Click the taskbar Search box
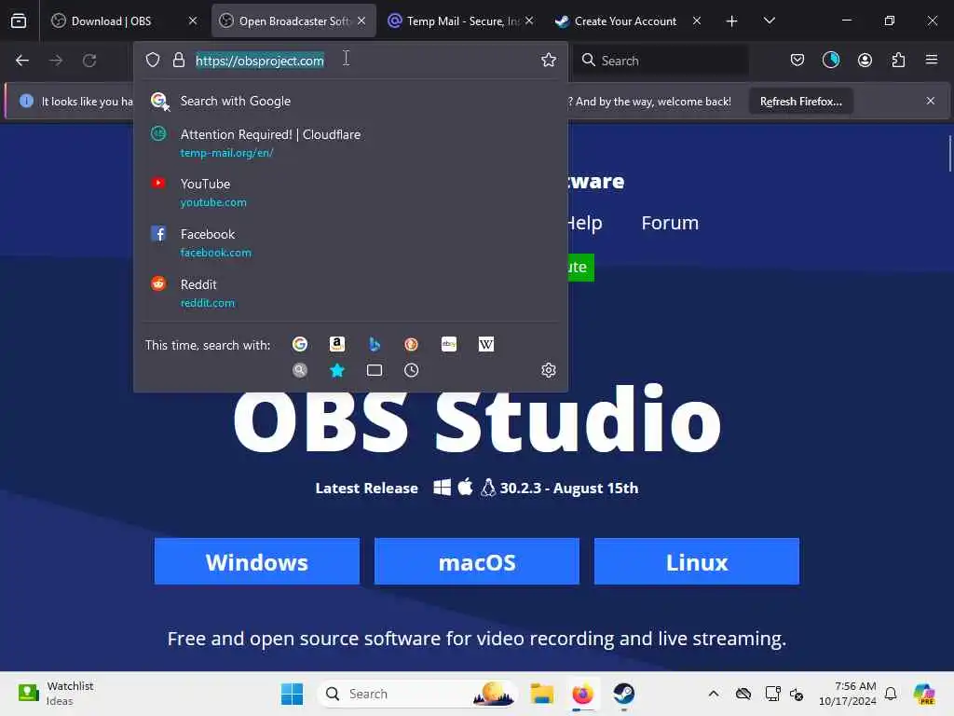Image resolution: width=954 pixels, height=716 pixels. click(x=417, y=694)
